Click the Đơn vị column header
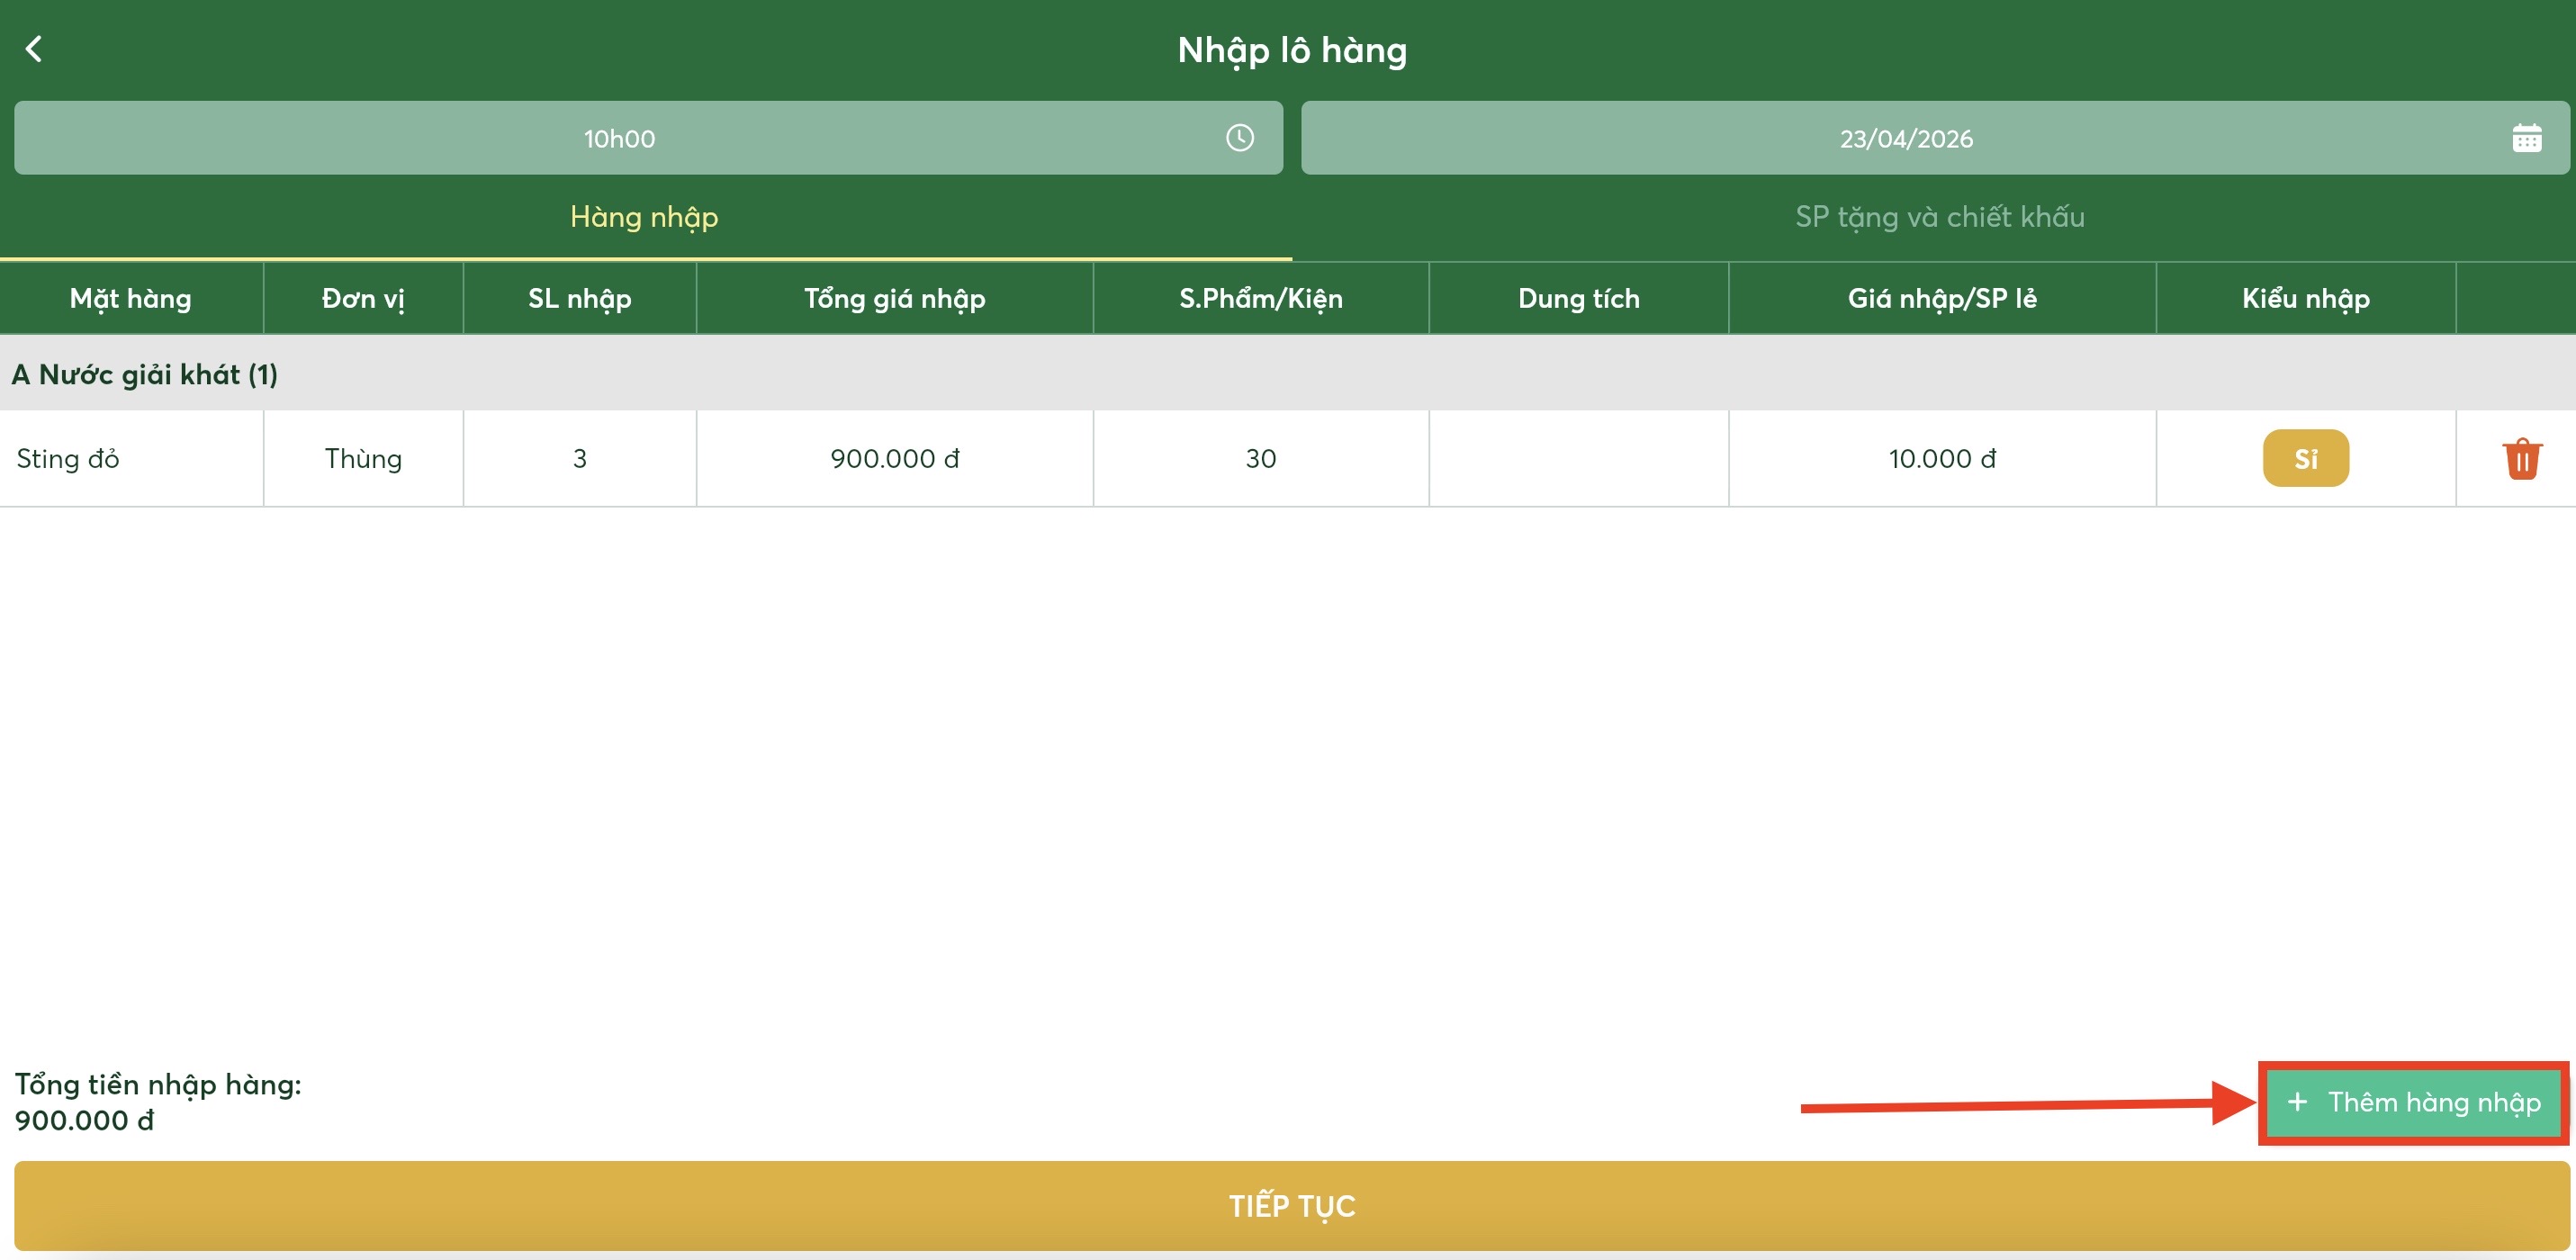Image resolution: width=2576 pixels, height=1260 pixels. click(363, 298)
